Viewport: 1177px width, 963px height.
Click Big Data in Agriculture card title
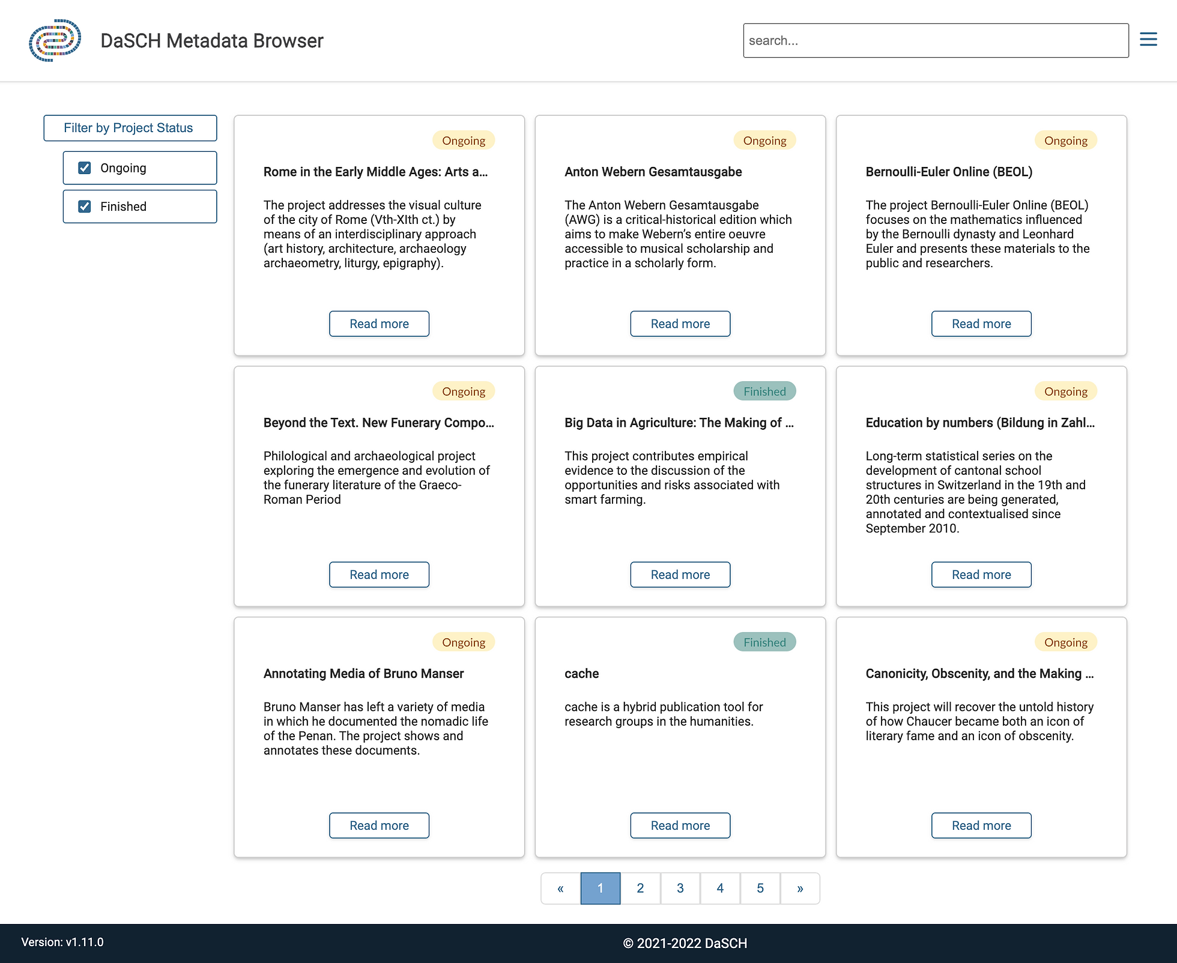(x=679, y=423)
